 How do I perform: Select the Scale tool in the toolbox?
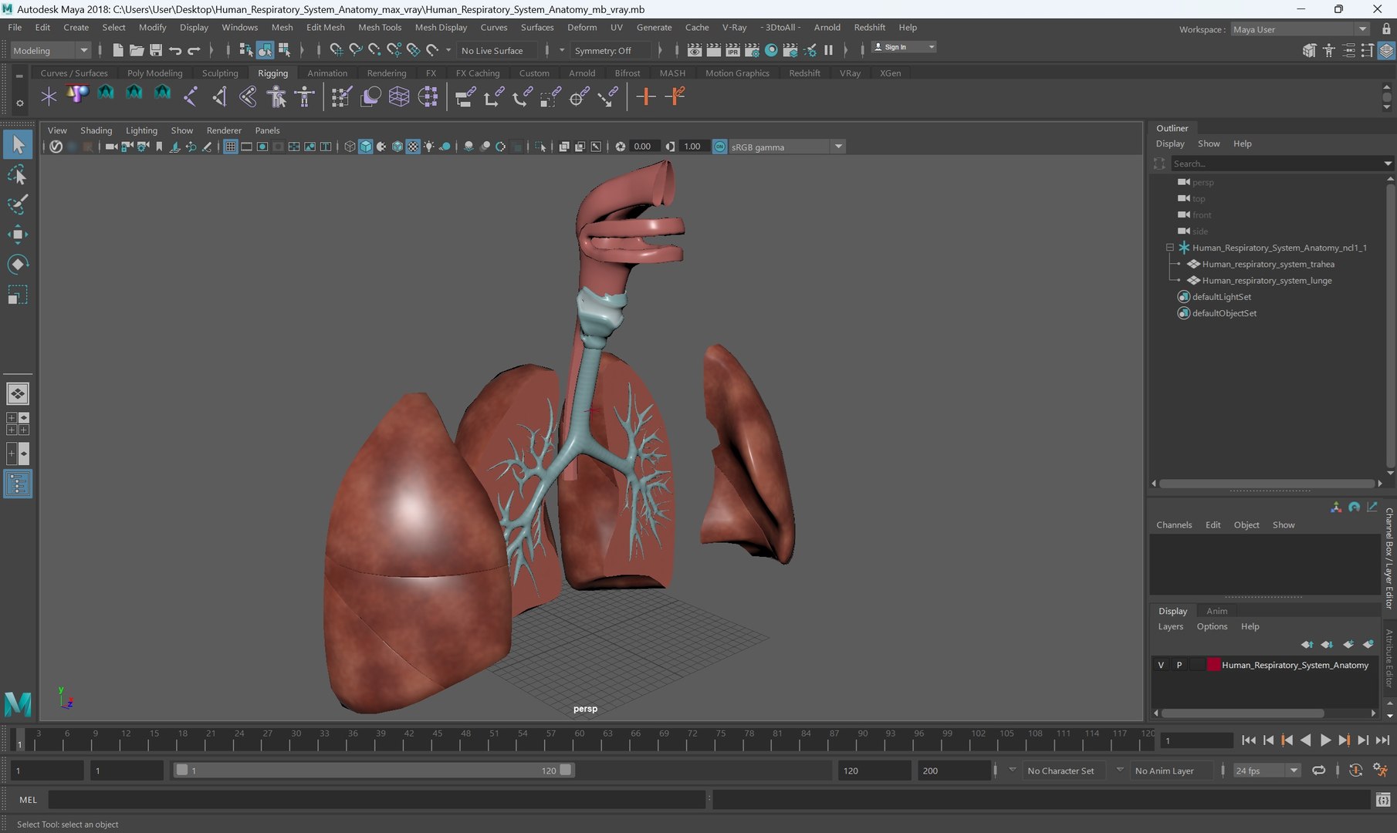(x=17, y=295)
